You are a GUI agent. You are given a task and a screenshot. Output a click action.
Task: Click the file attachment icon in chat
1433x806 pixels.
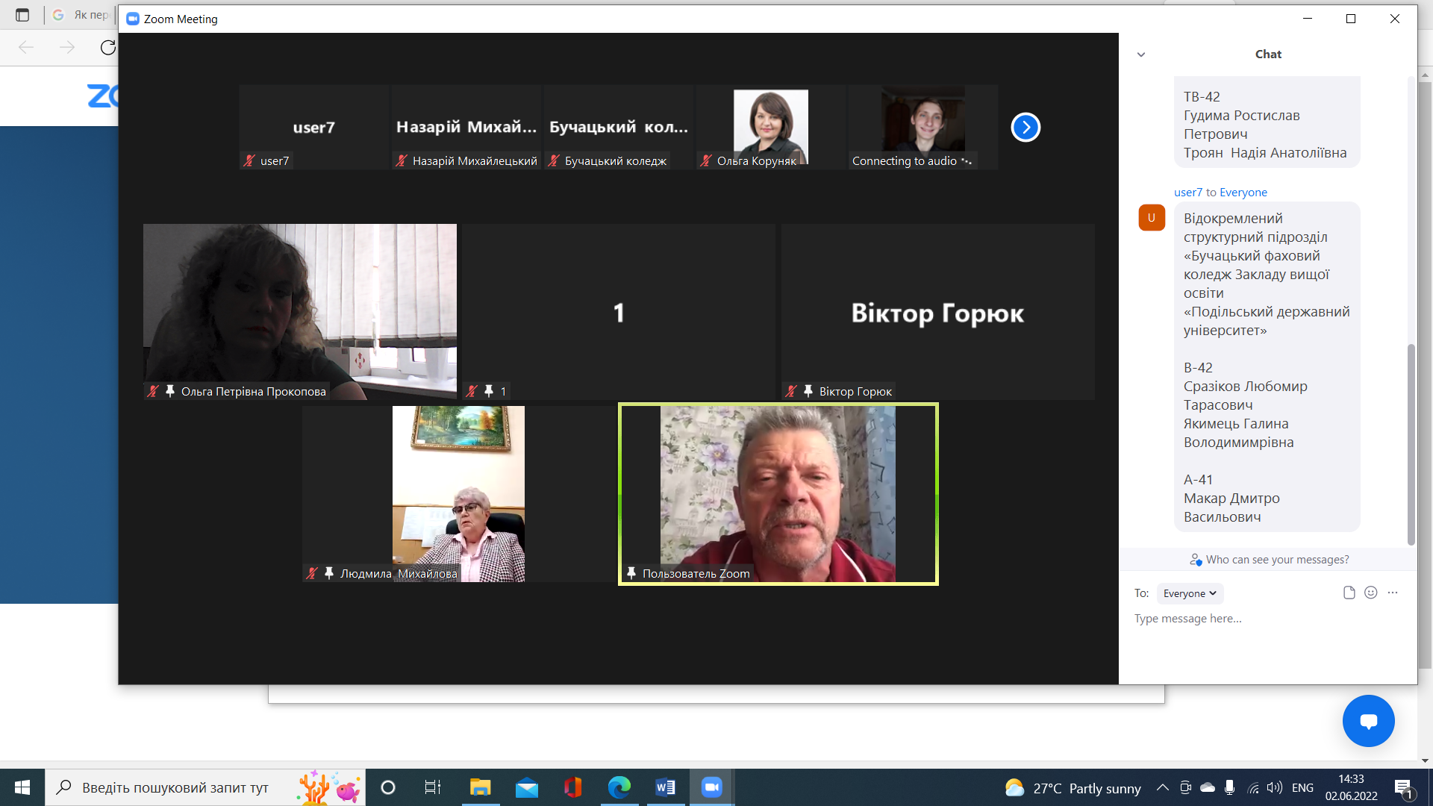1349,593
